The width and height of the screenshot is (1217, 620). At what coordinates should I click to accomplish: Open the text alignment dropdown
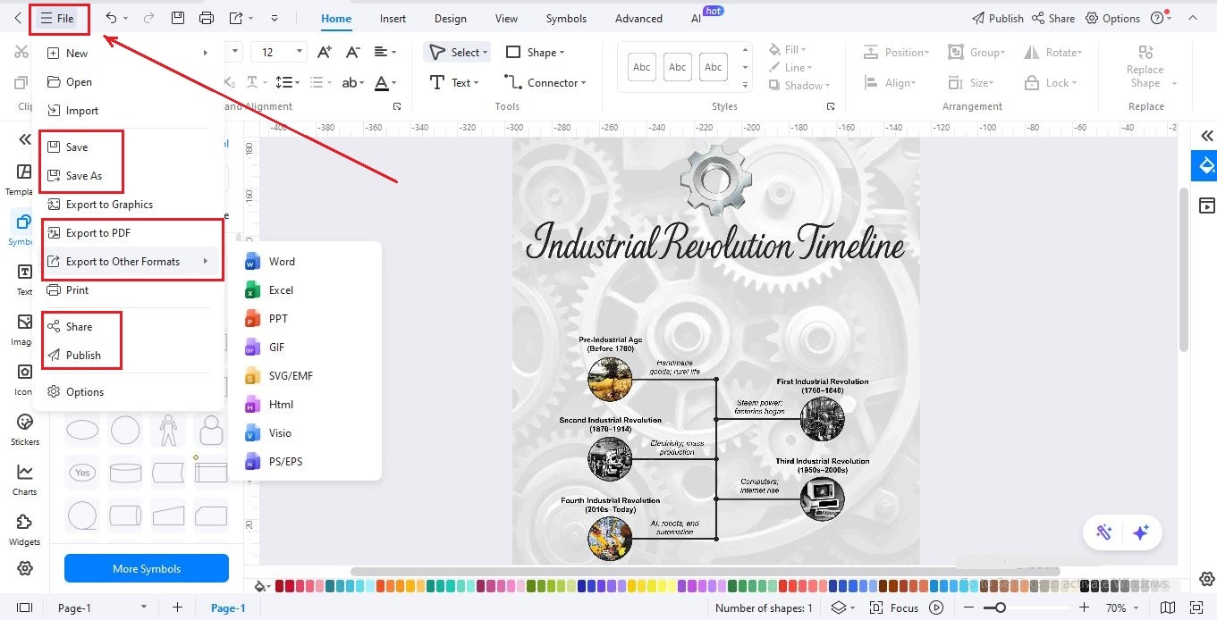coord(386,53)
